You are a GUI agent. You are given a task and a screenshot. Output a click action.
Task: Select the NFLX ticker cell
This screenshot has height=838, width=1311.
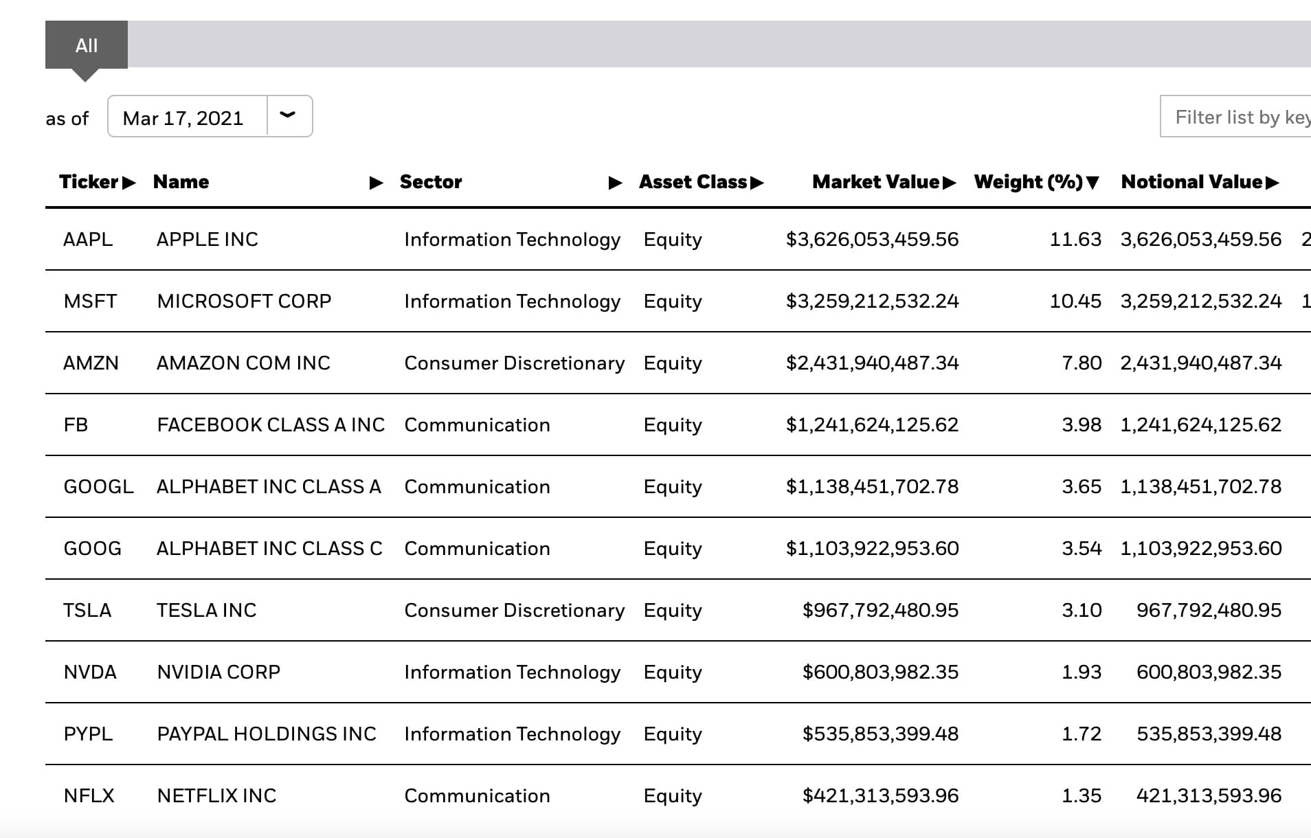89,796
